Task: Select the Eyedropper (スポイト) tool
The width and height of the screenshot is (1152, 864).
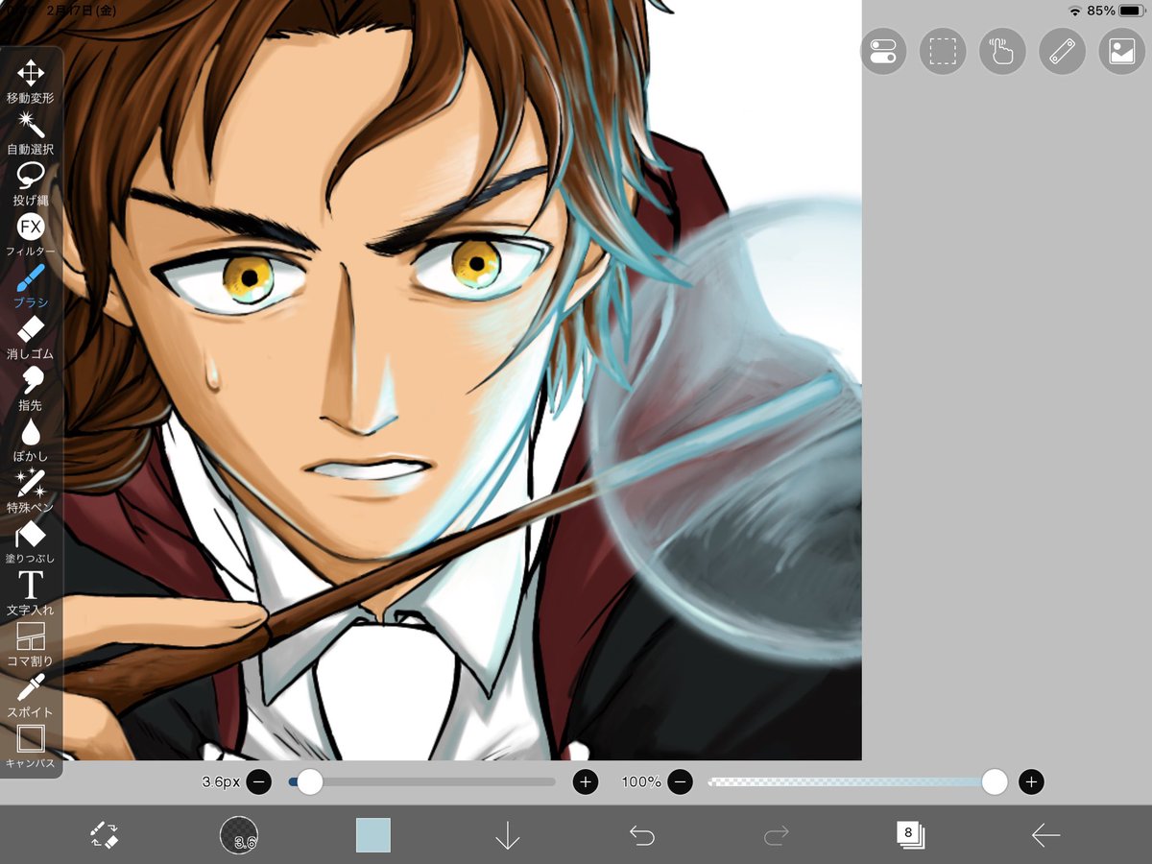Action: [x=31, y=696]
